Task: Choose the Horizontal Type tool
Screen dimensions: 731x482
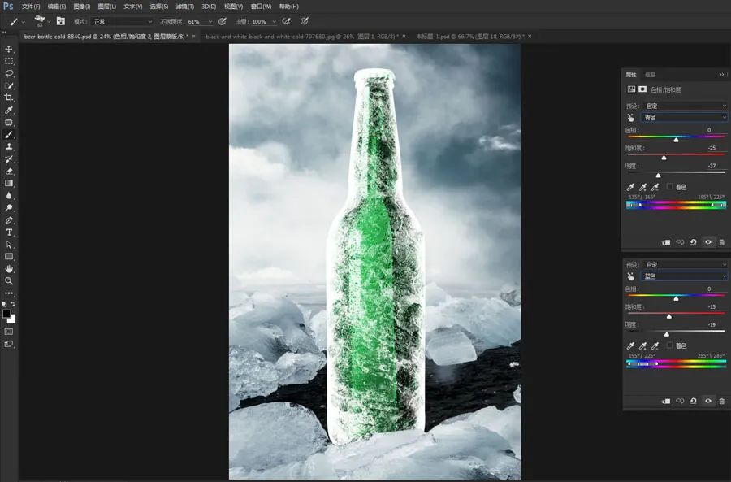Action: [x=9, y=232]
